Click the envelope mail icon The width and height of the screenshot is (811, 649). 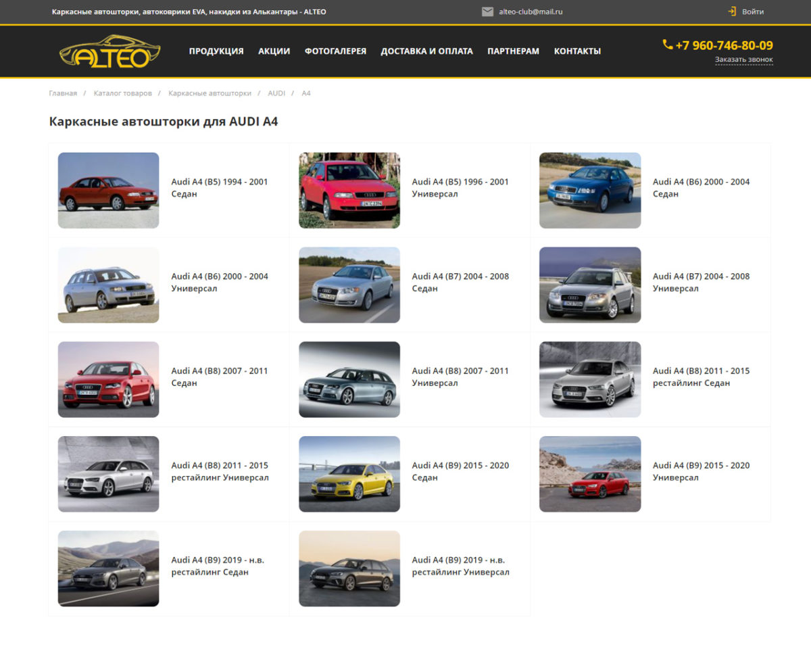(x=487, y=11)
